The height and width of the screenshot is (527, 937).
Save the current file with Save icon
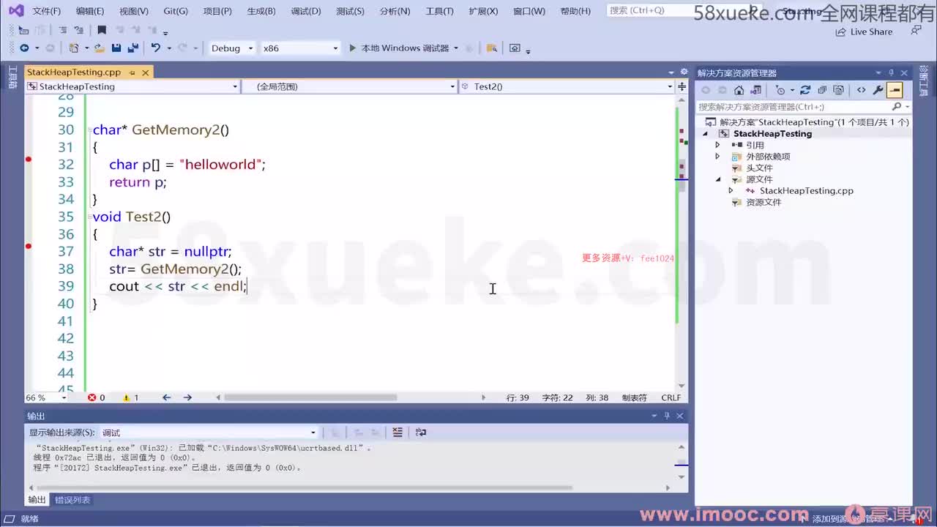point(116,48)
